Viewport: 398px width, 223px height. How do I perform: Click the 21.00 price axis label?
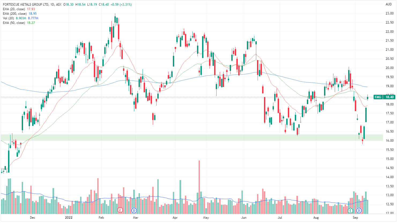point(389,50)
